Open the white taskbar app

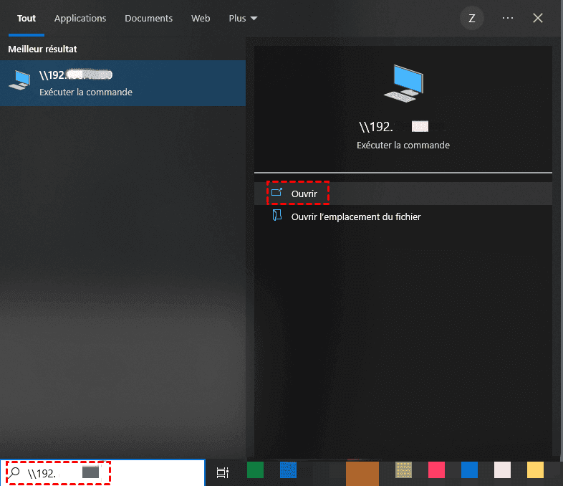502,470
